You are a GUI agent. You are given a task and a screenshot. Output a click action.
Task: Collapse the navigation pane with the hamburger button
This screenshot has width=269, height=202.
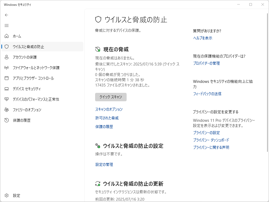(7, 26)
